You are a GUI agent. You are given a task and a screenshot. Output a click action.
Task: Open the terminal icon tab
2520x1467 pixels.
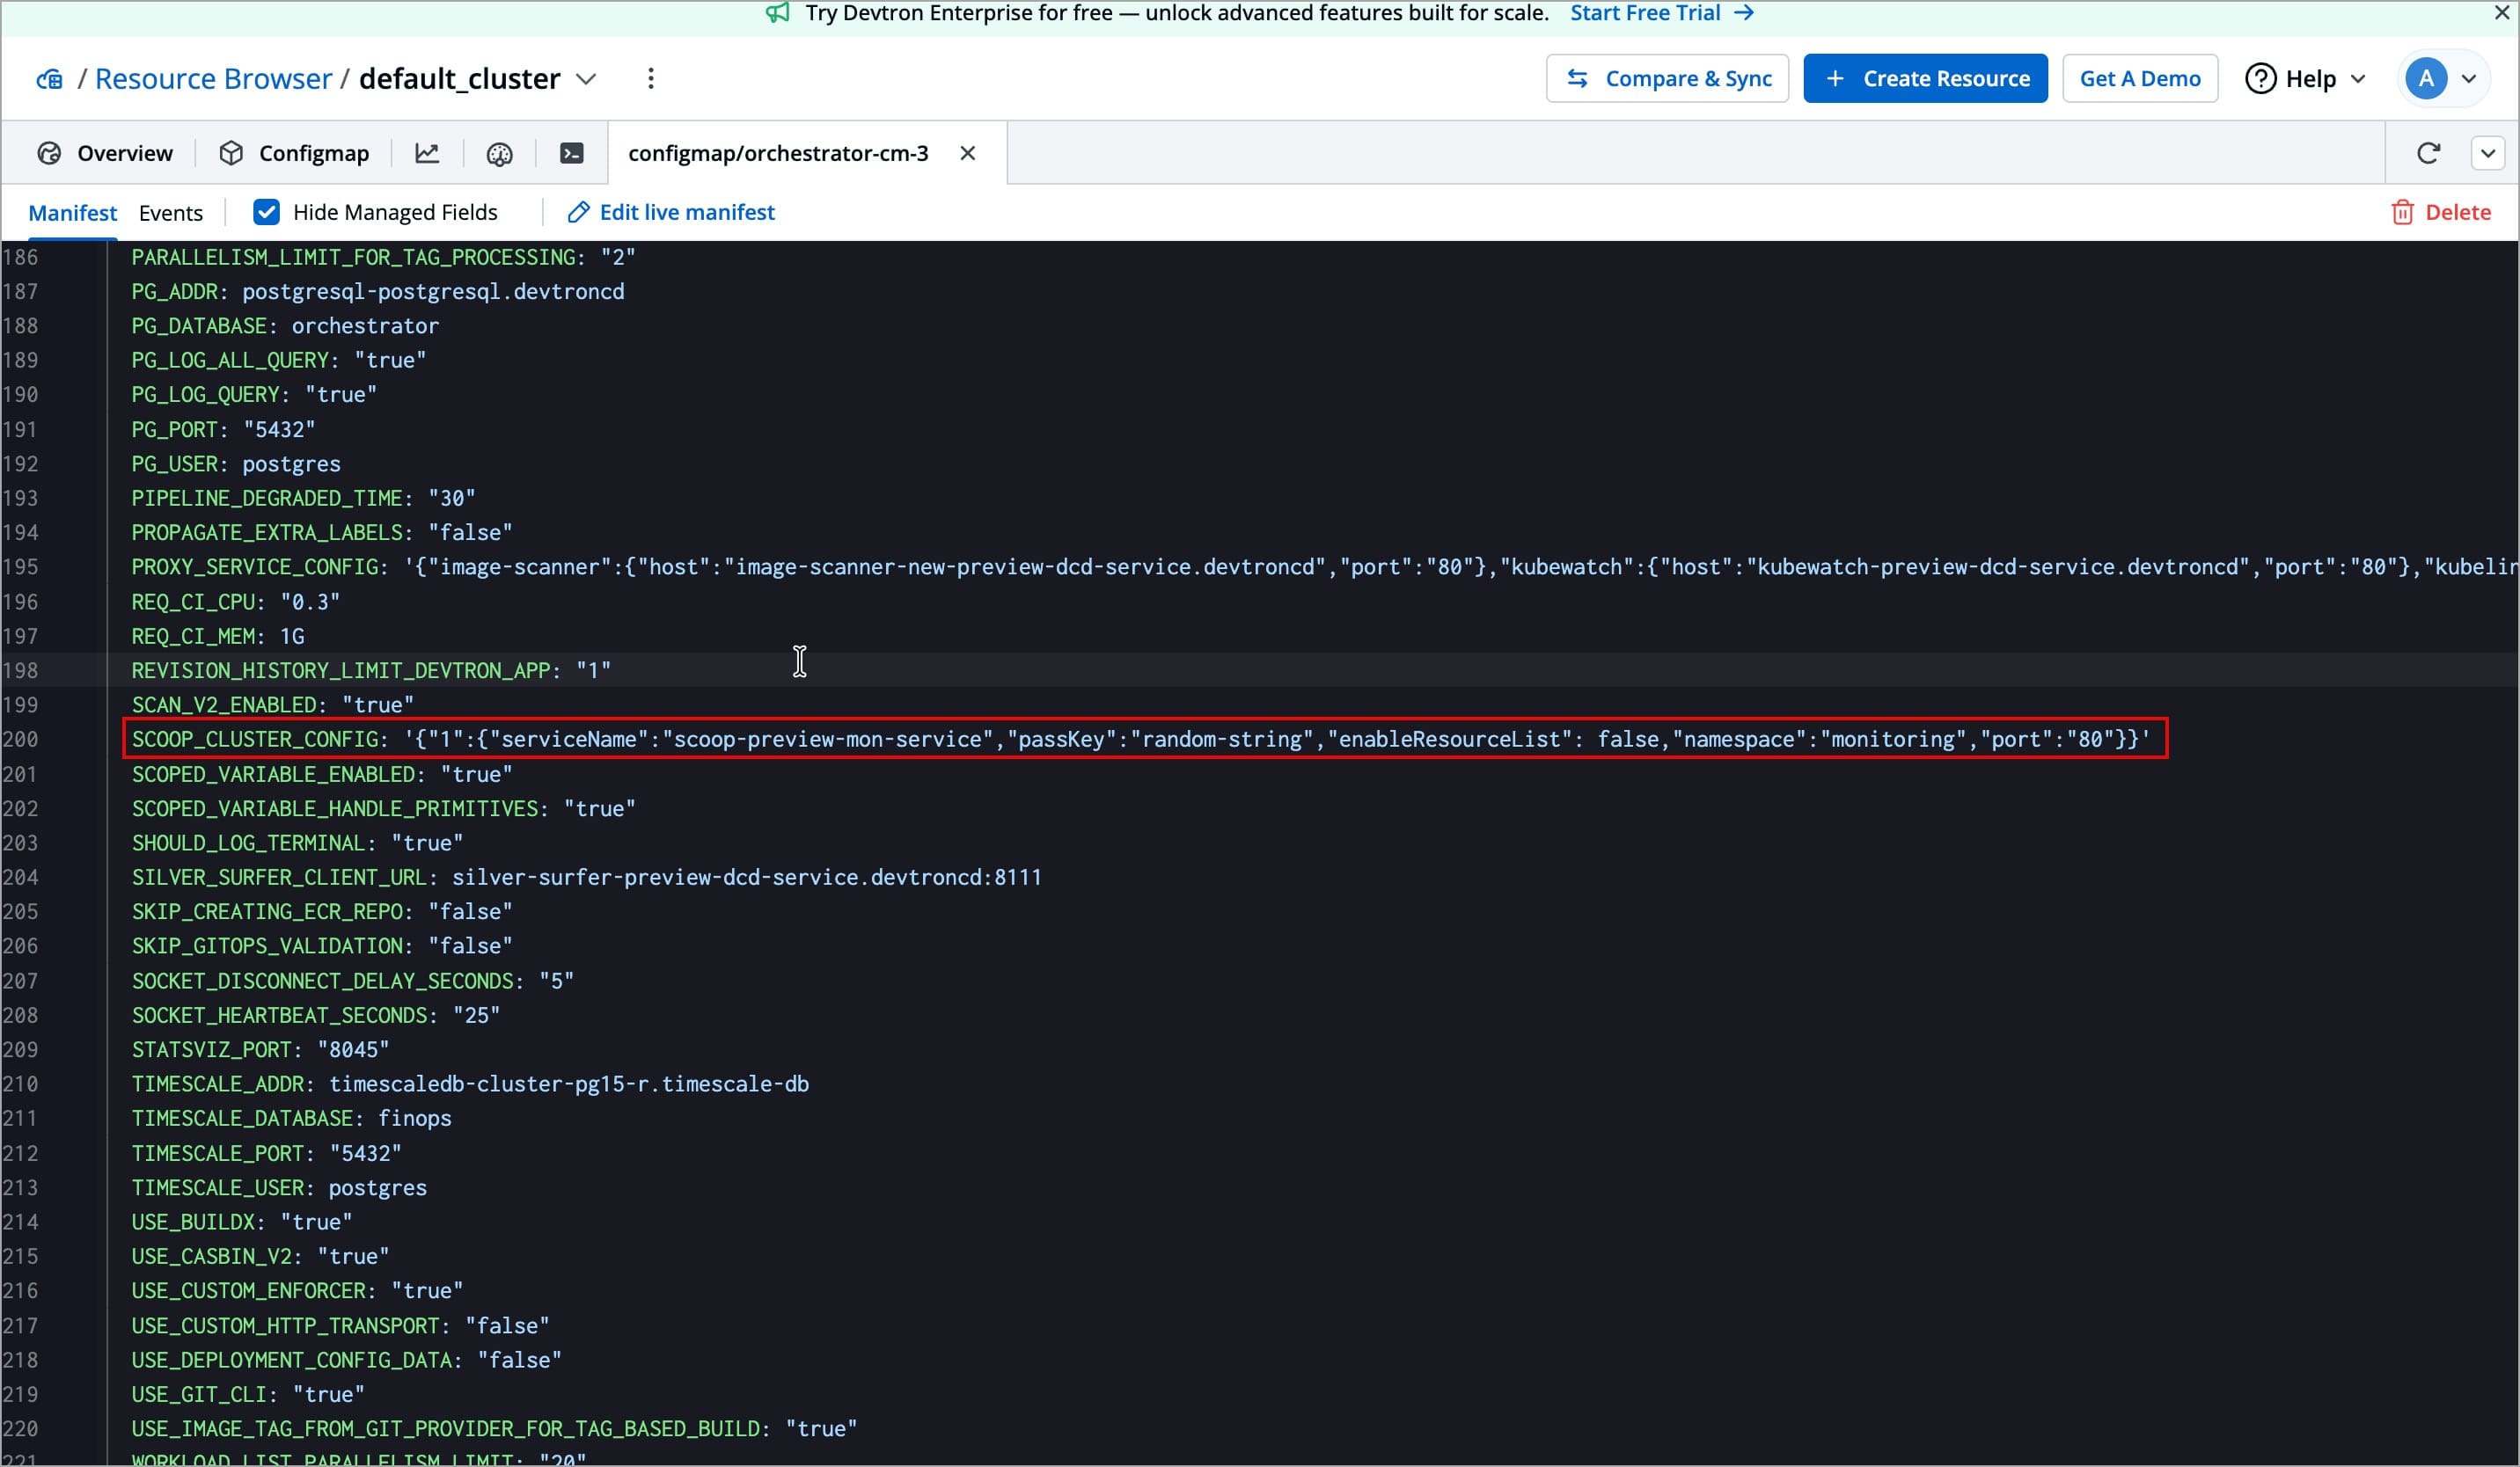(x=571, y=153)
